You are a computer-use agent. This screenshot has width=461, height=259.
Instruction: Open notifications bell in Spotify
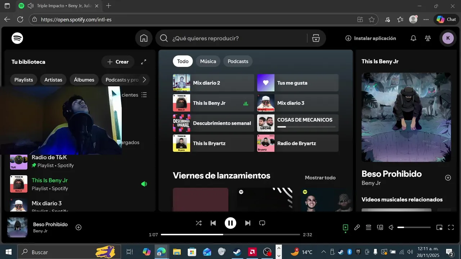coord(413,38)
